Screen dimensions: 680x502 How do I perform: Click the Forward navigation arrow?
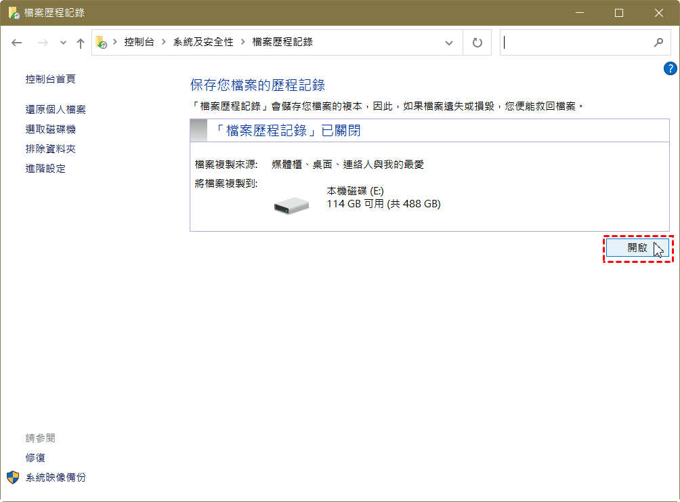43,43
